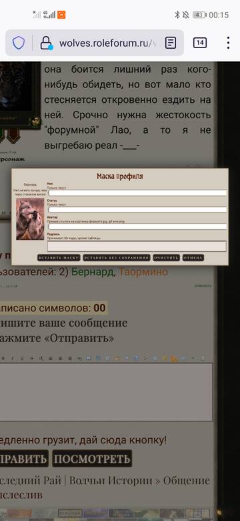The width and height of the screenshot is (240, 521).
Task: Apply italic formatting in editor toolbar
Action: coord(13,359)
